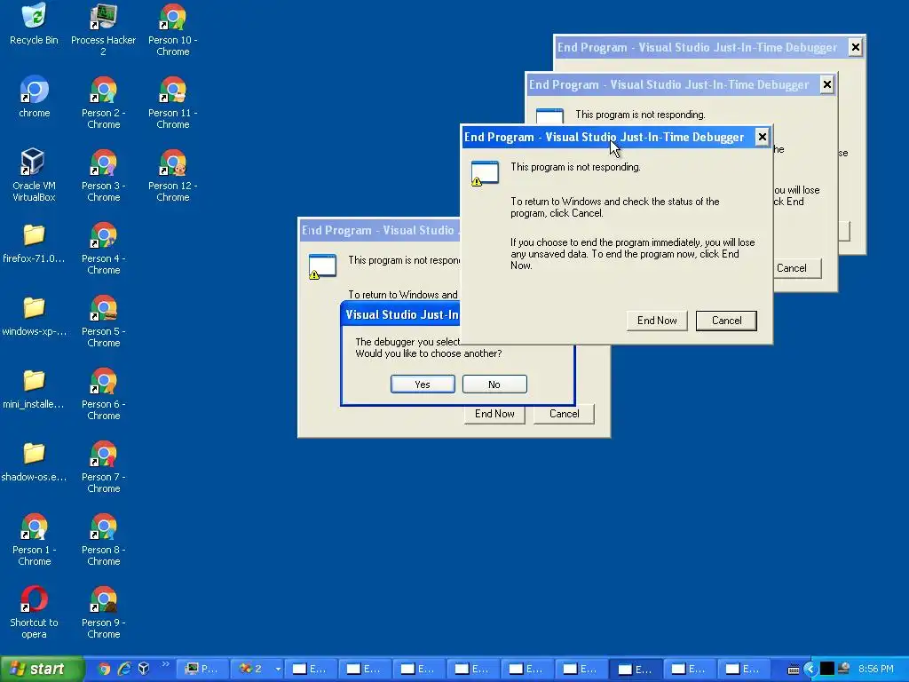Click Cancel in the dialog directly behind the front one
Viewport: 909px width, 682px height.
791,268
